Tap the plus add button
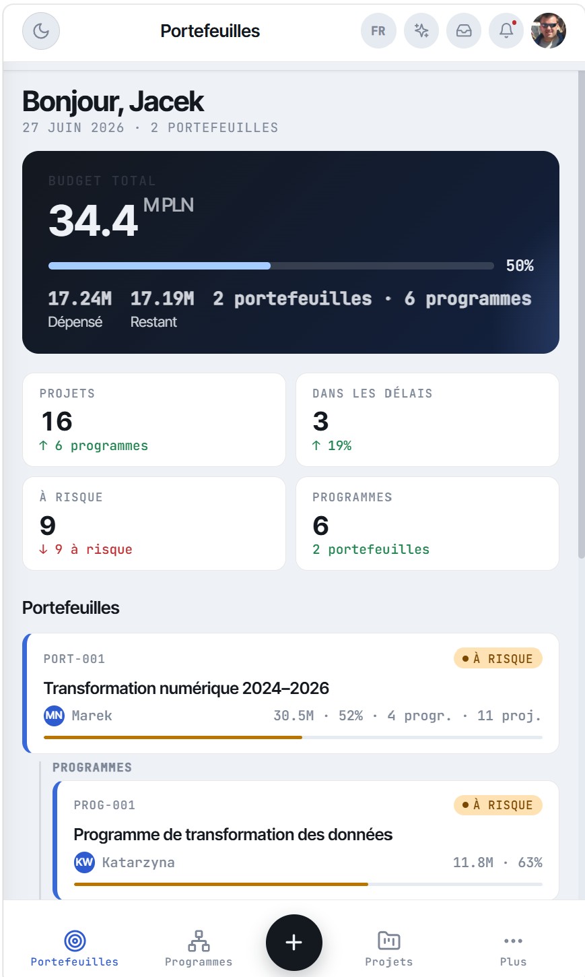 click(x=294, y=943)
